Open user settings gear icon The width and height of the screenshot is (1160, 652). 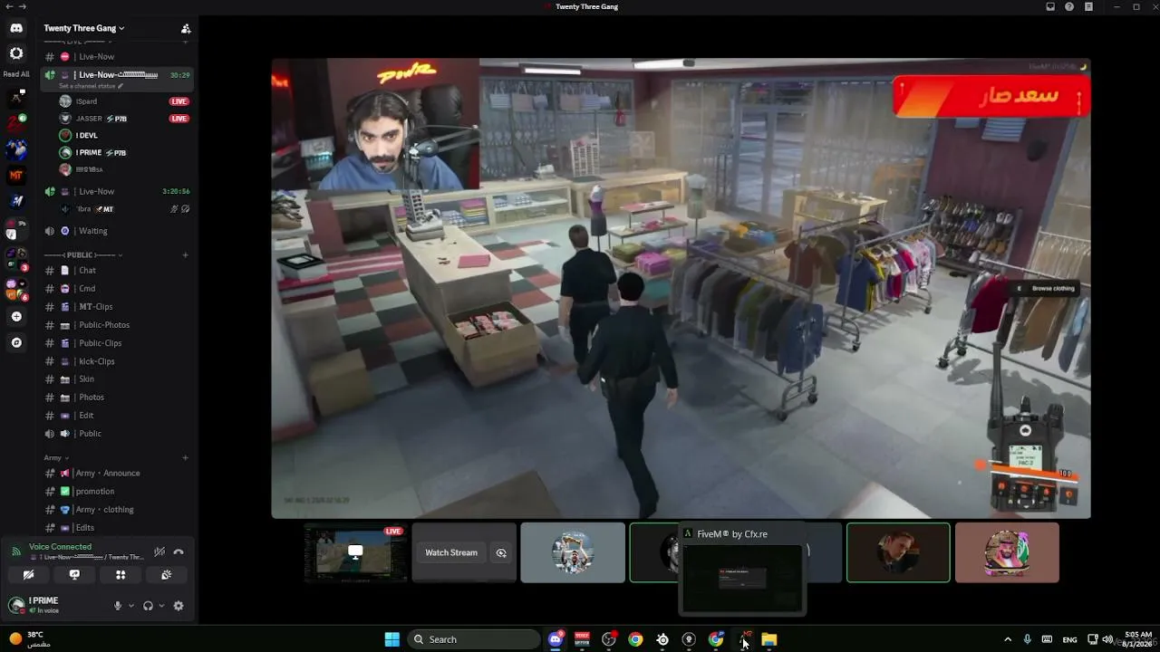tap(179, 606)
